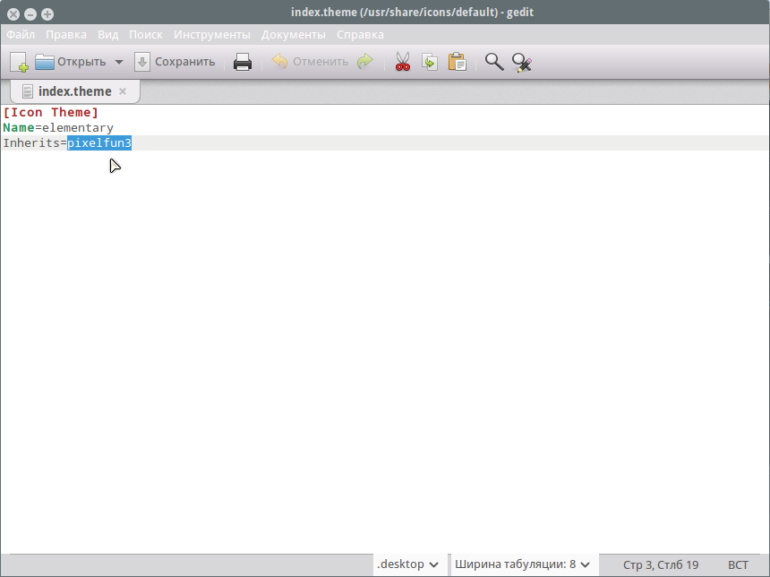This screenshot has width=770, height=577.
Task: Save the file with Сохранить
Action: pos(175,62)
